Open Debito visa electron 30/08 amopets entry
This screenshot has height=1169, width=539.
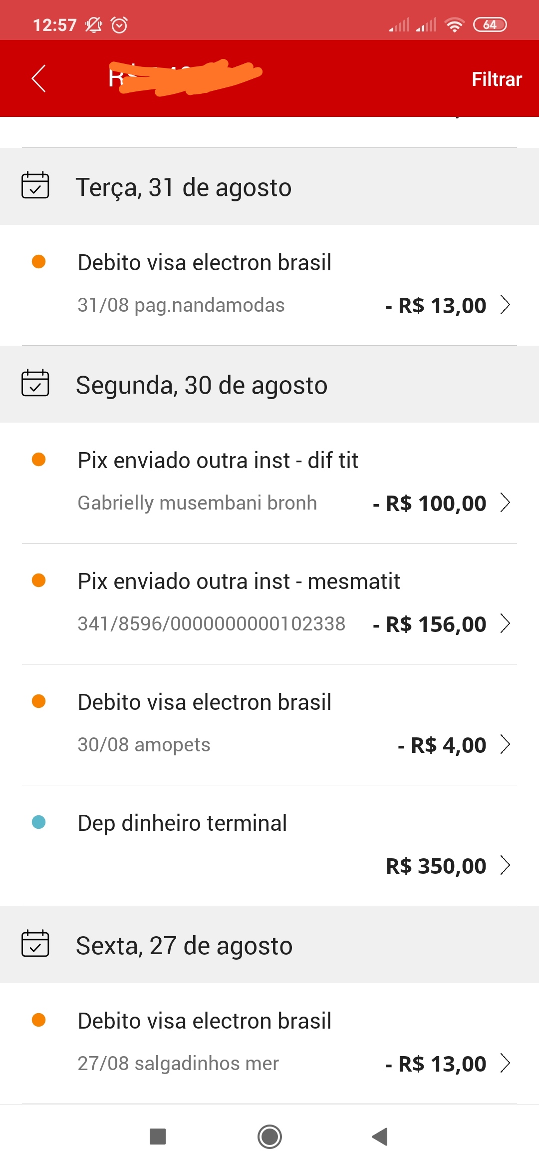(x=205, y=702)
